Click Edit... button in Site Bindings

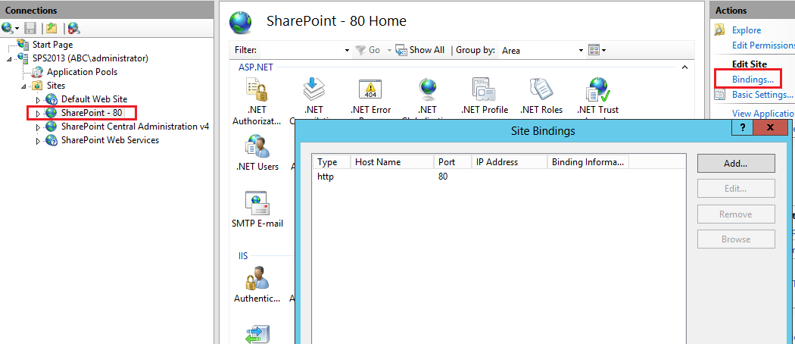736,189
